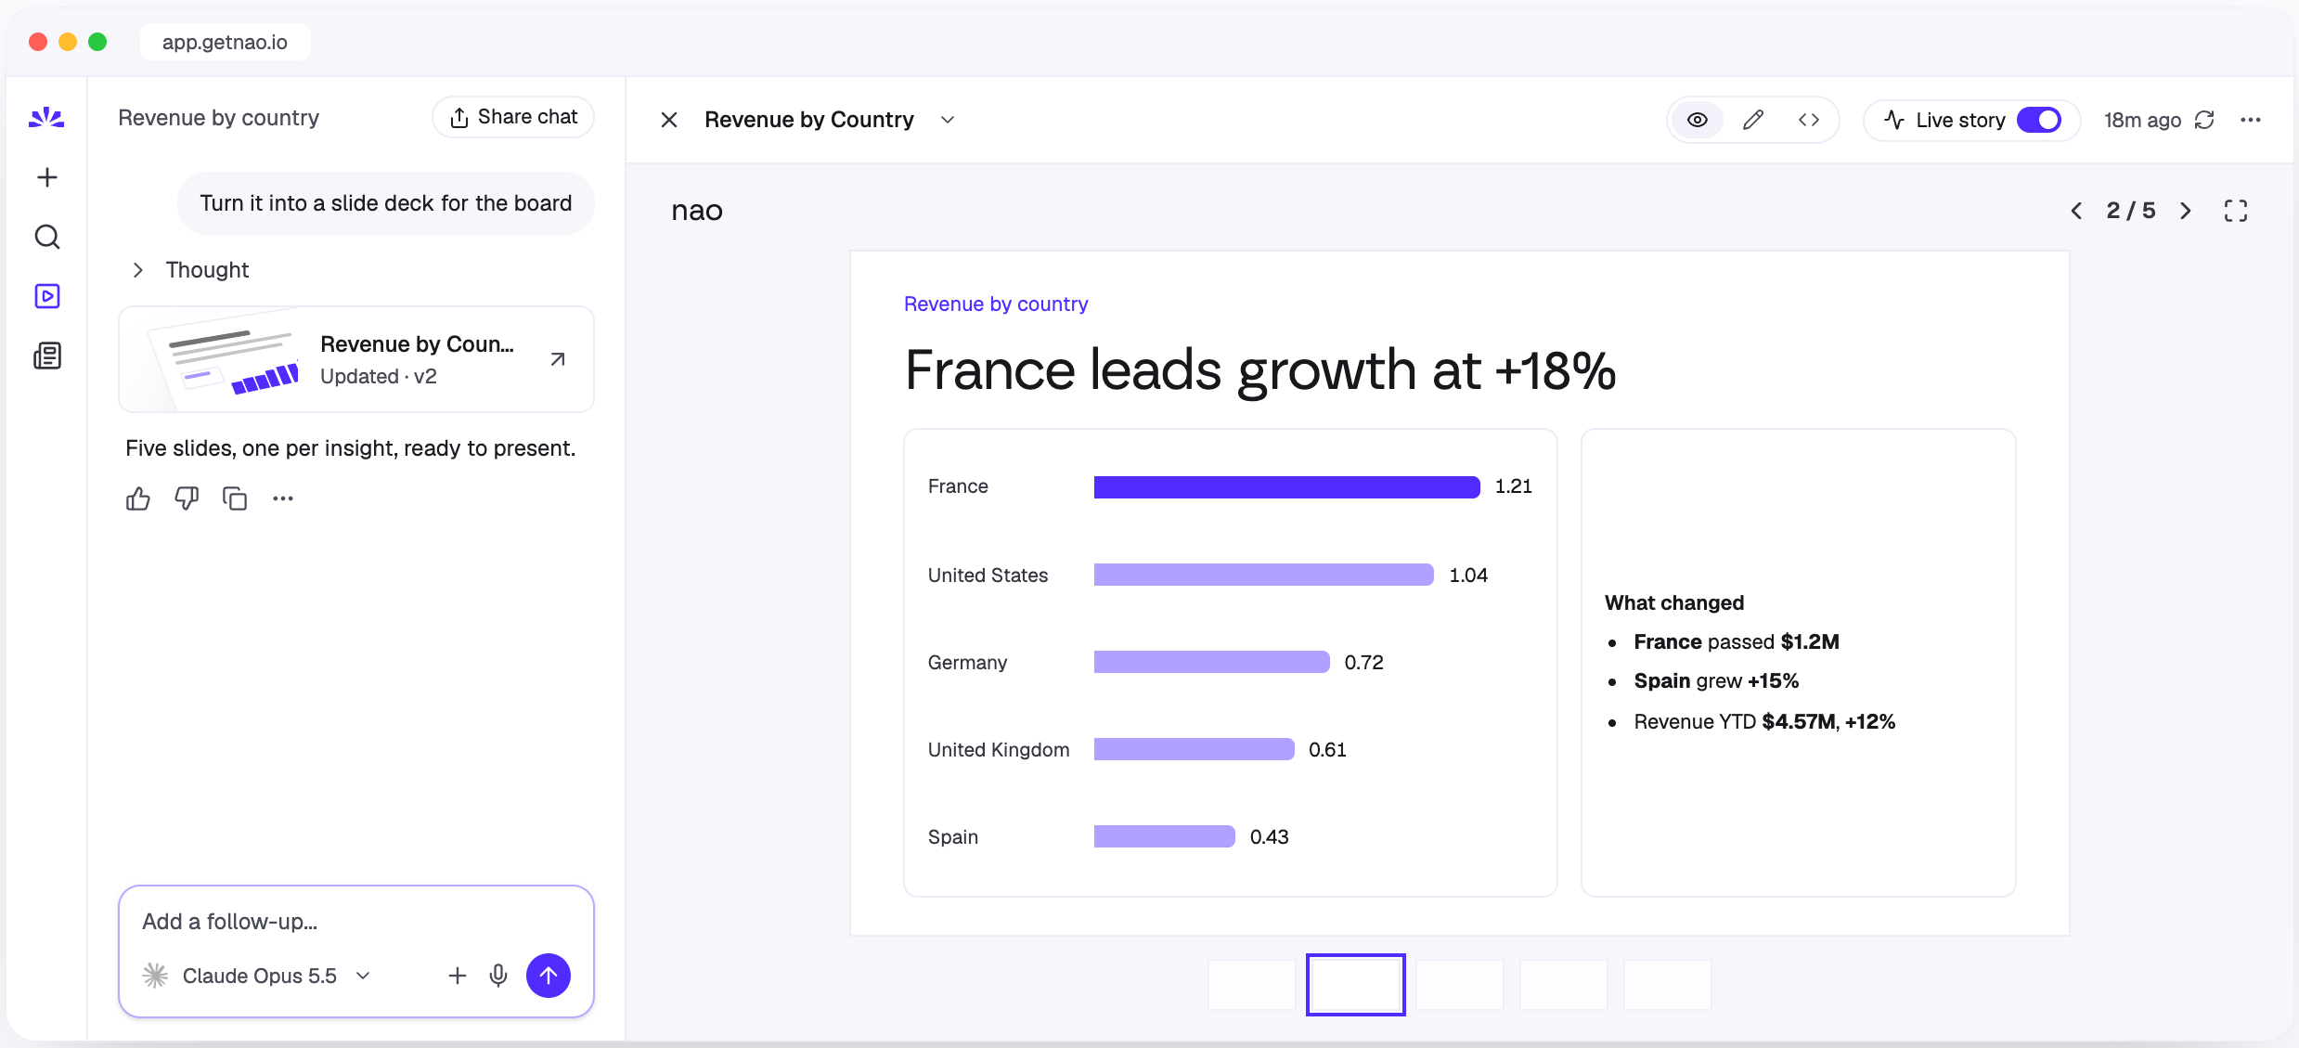This screenshot has width=2299, height=1048.
Task: Click the nao logo icon in sidebar
Action: pyautogui.click(x=46, y=118)
